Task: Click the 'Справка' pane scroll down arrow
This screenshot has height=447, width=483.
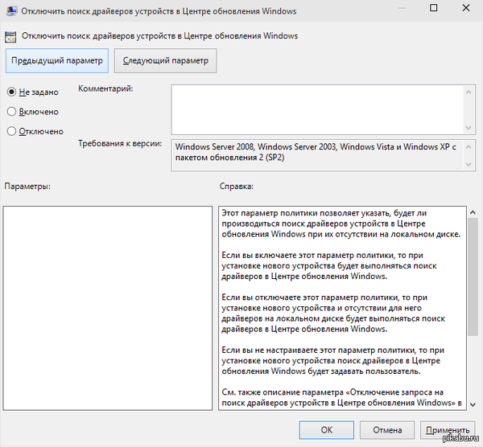Action: [473, 404]
